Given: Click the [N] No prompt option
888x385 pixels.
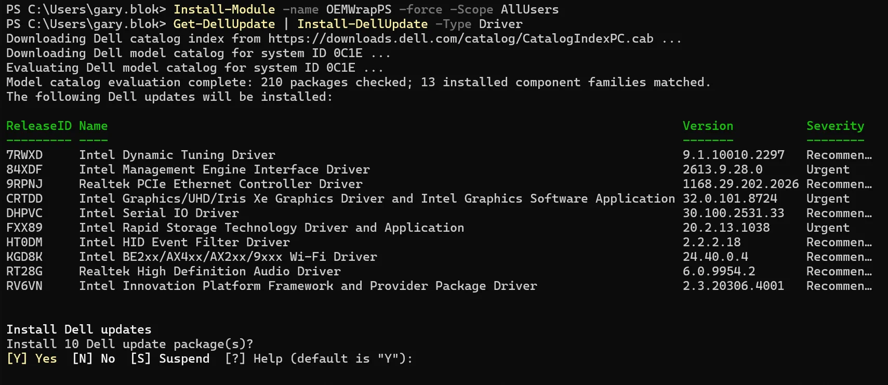Looking at the screenshot, I should (x=94, y=359).
